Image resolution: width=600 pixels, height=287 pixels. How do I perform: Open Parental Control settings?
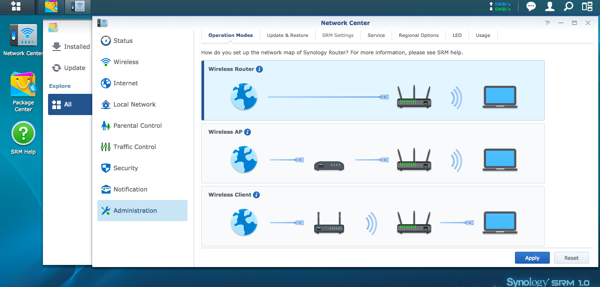point(142,126)
